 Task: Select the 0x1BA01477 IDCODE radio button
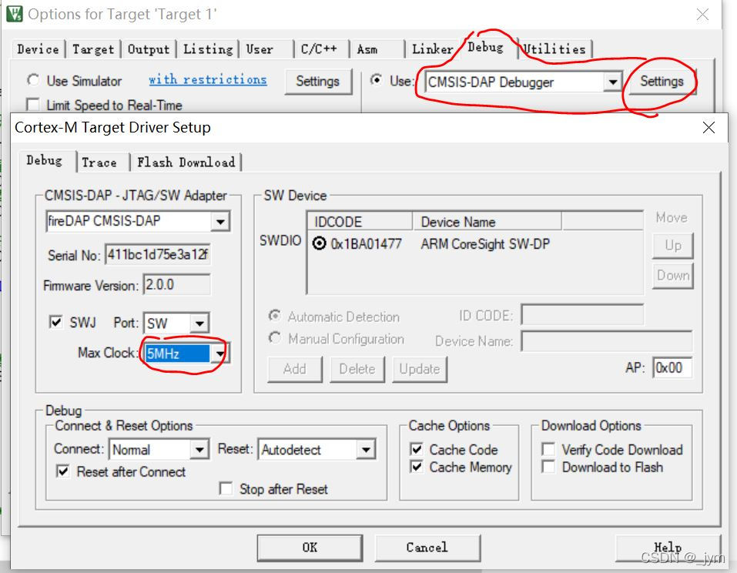click(x=319, y=243)
